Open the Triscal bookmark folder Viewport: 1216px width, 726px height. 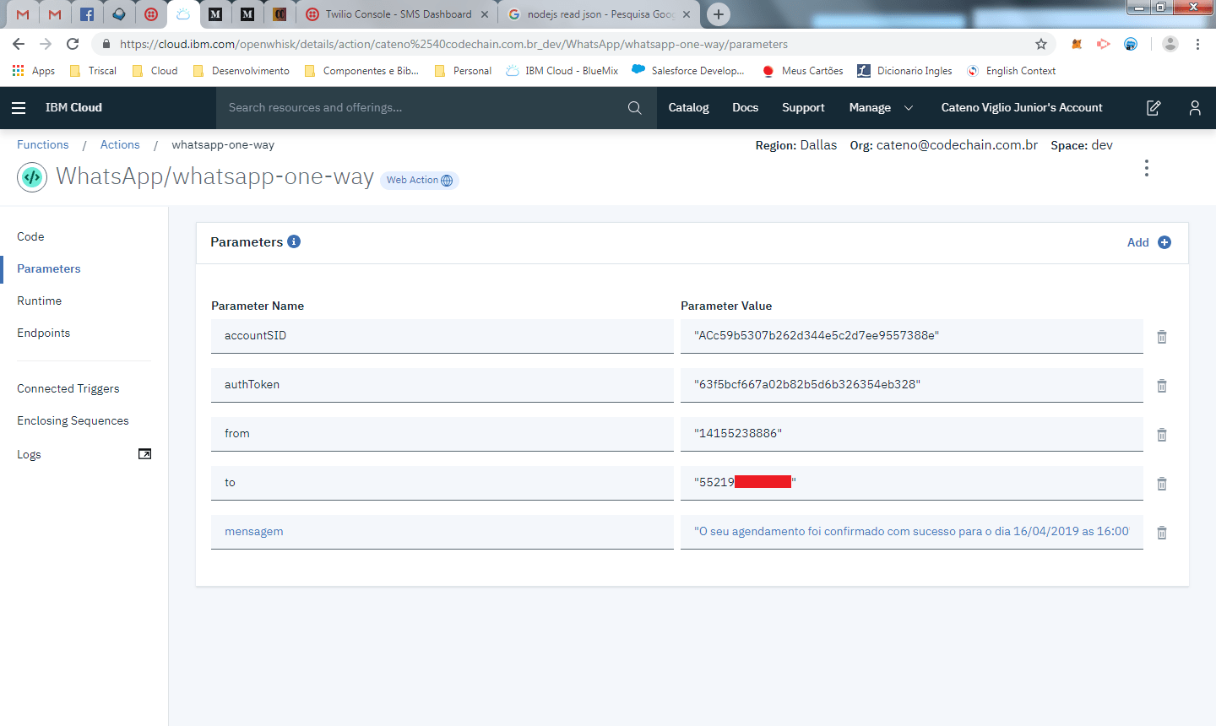coord(93,71)
